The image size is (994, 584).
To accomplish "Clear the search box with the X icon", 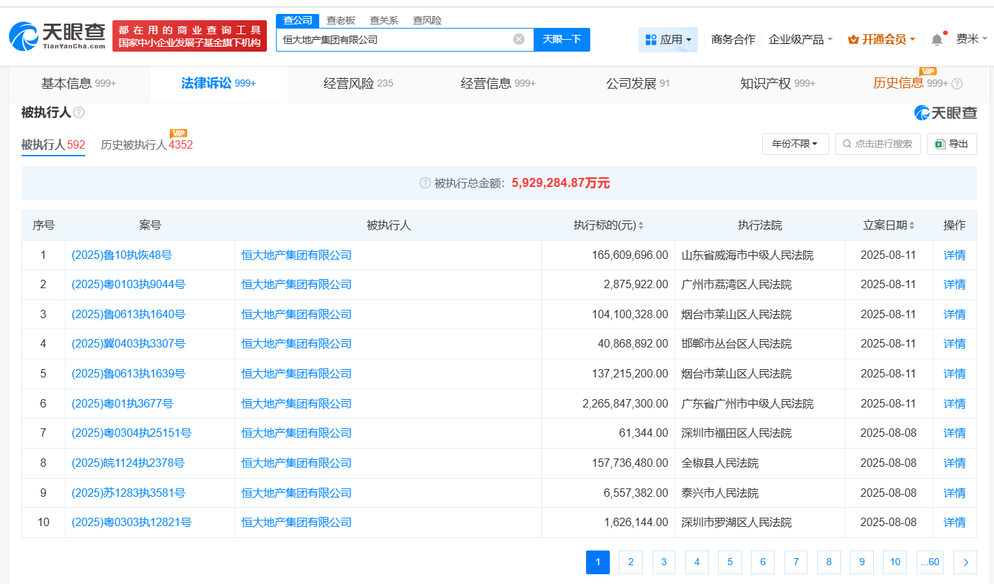I will click(x=518, y=40).
